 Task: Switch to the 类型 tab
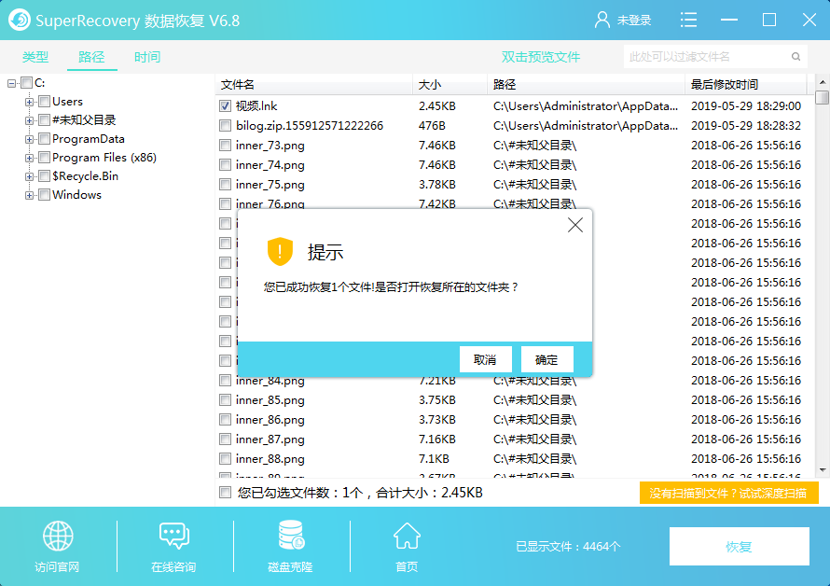(36, 56)
